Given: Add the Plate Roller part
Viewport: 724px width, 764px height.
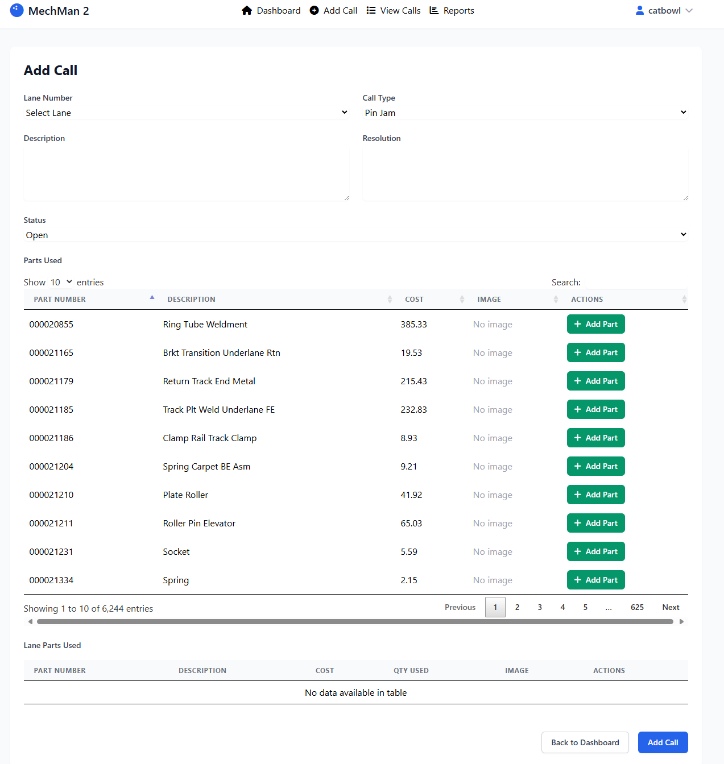Looking at the screenshot, I should click(x=595, y=495).
